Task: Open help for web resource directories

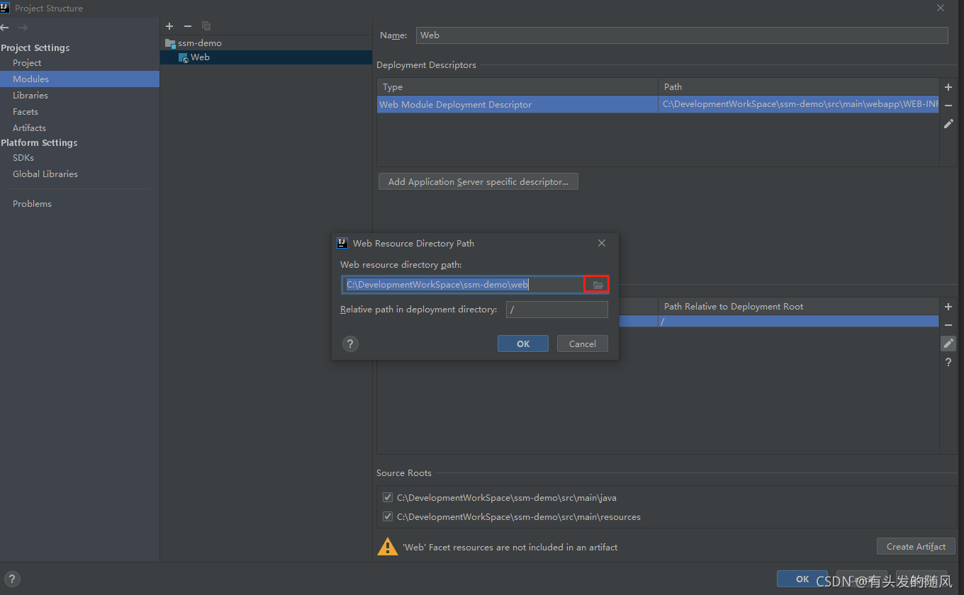Action: (x=948, y=362)
